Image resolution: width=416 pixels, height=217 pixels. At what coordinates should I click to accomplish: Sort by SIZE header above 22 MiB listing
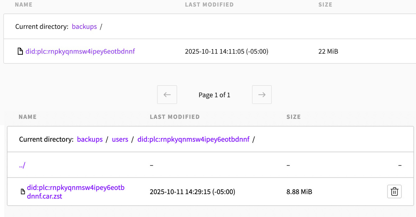pos(325,5)
